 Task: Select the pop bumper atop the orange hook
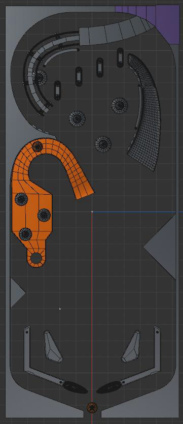(38, 146)
